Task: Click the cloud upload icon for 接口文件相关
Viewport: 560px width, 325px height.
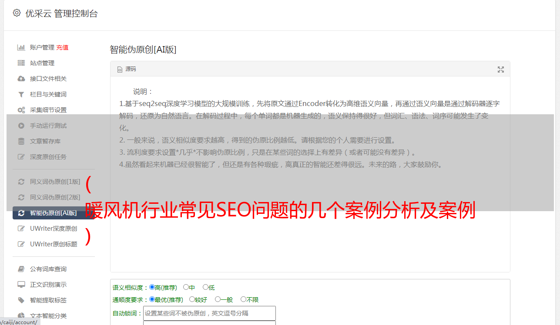Action: click(21, 79)
